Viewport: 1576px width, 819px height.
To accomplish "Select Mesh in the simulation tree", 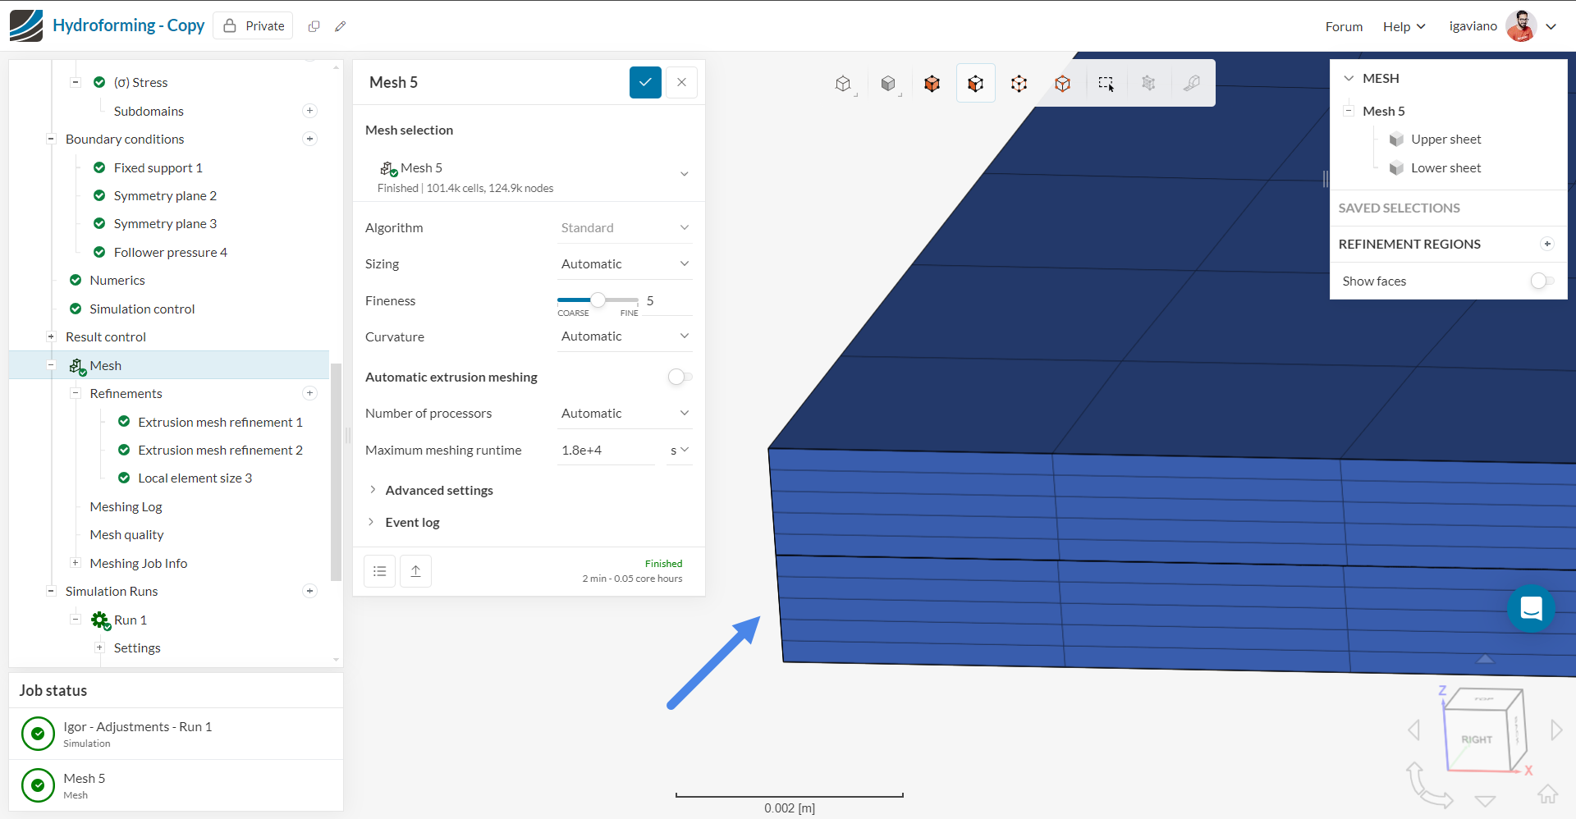I will click(x=169, y=365).
